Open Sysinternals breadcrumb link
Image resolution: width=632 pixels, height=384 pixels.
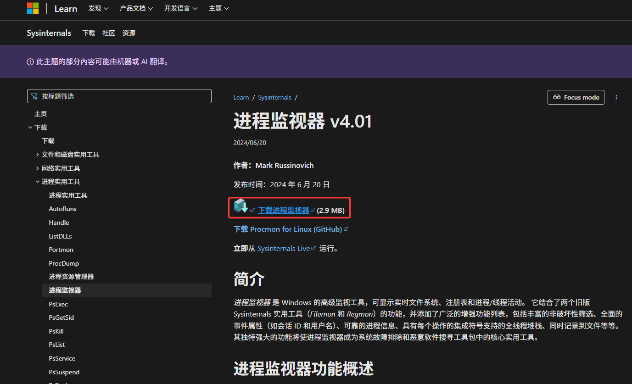[x=274, y=97]
